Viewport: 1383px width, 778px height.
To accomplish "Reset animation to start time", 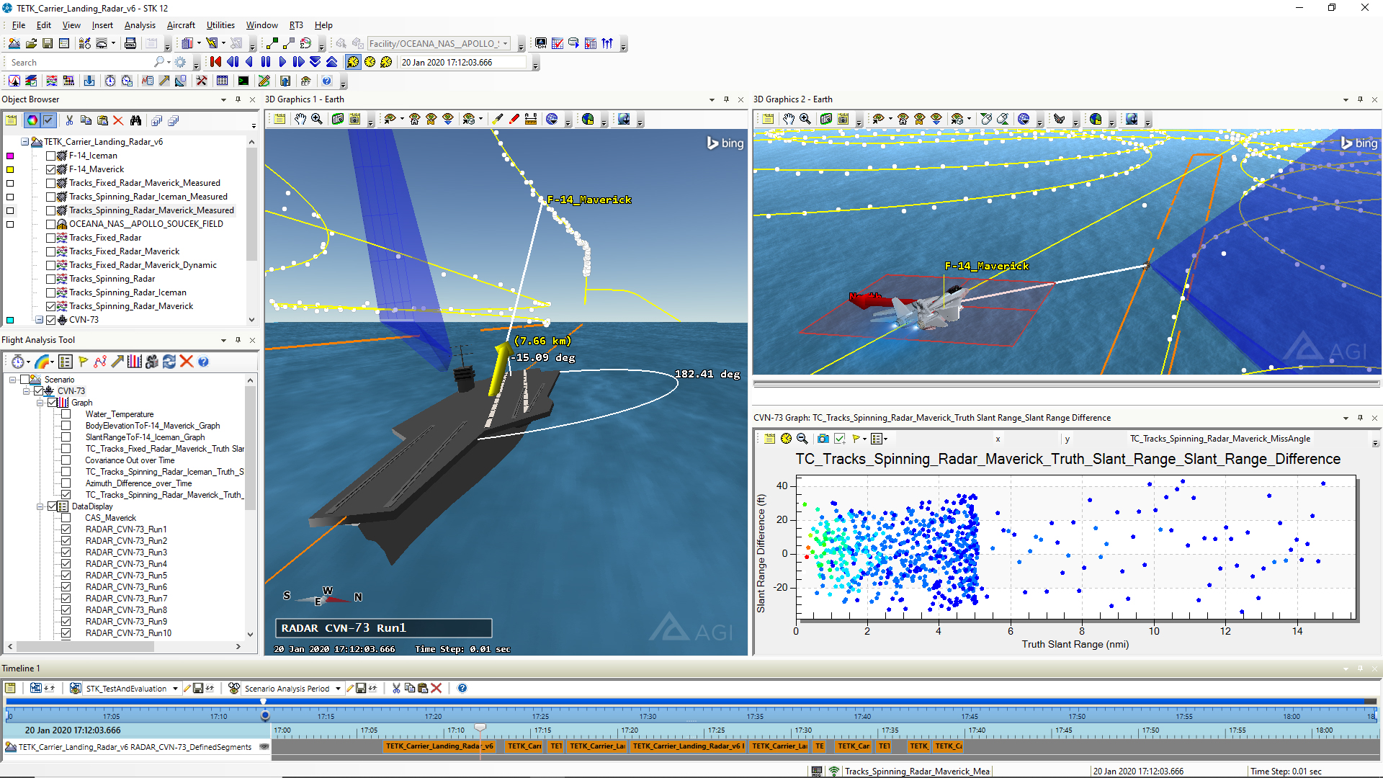I will pos(215,63).
